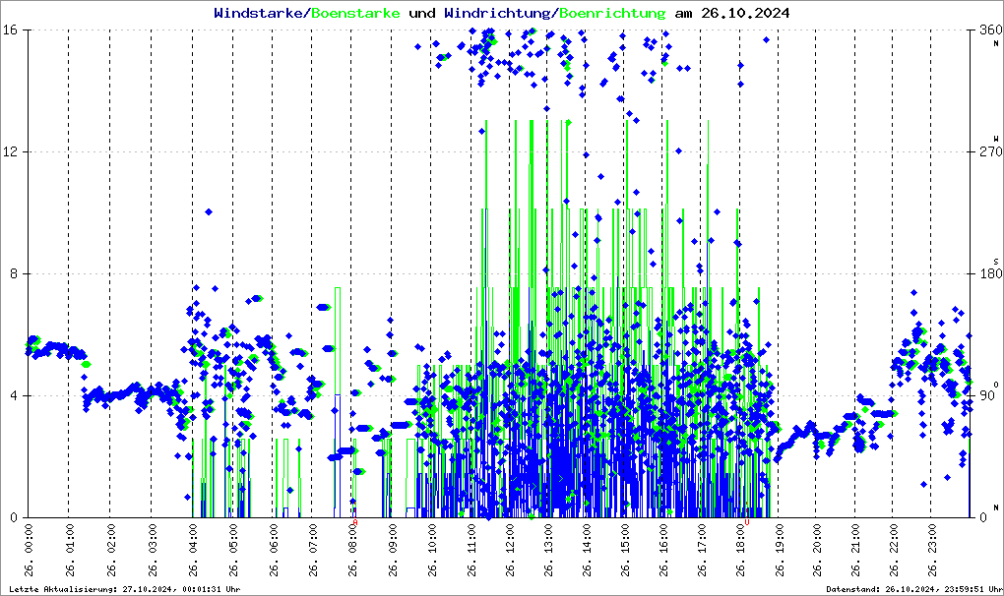Click the blue 'Windstarke' title word
Screen dimensions: 1004x596
click(258, 13)
